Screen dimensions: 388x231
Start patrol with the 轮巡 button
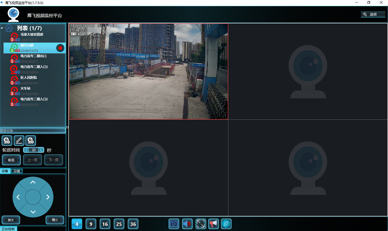point(11,160)
